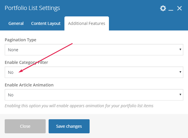Viewport: 188px width, 138px height.
Task: Click the 'None' value in Pagination Type
Action: point(13,50)
